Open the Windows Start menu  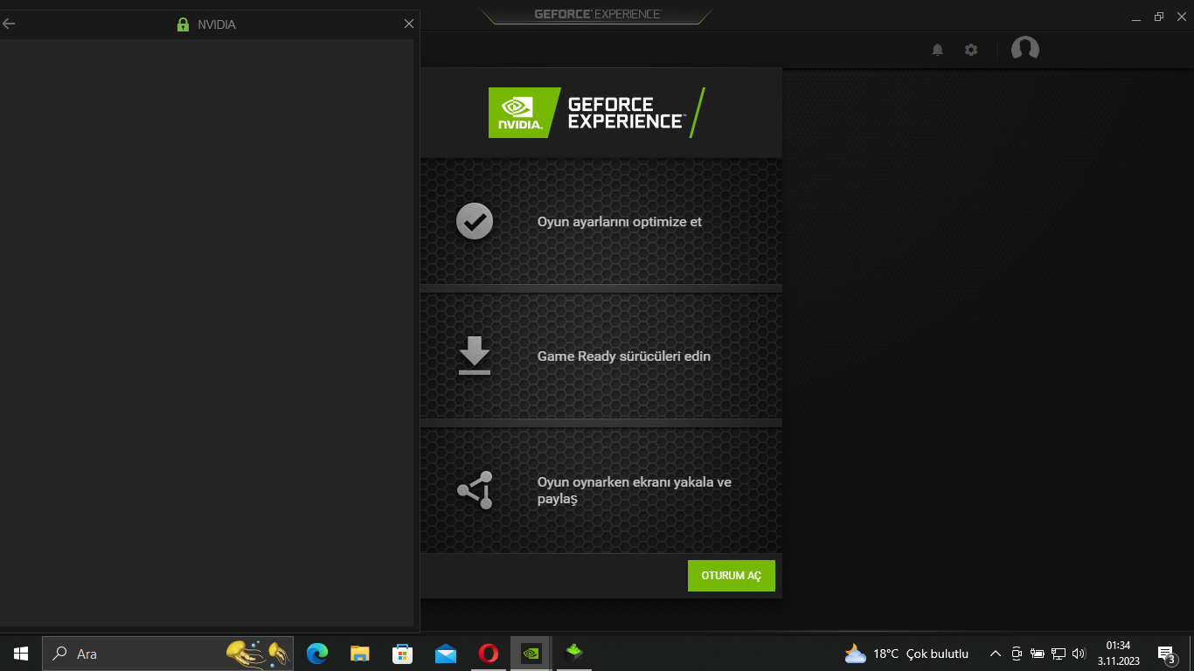[x=21, y=654]
